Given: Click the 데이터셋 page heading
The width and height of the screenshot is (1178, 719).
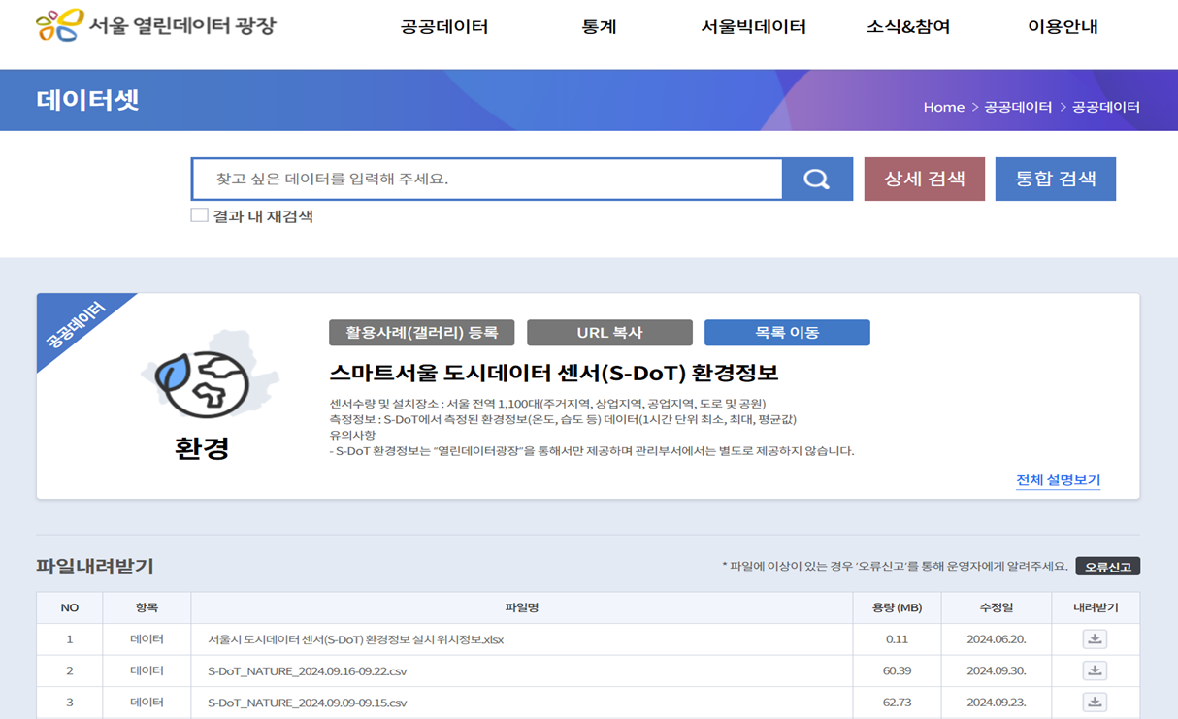Looking at the screenshot, I should tap(88, 99).
